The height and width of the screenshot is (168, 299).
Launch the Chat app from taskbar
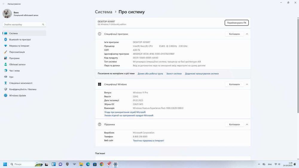(60, 164)
